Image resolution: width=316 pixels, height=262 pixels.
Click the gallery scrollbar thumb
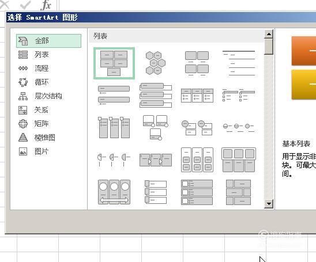coord(269,47)
